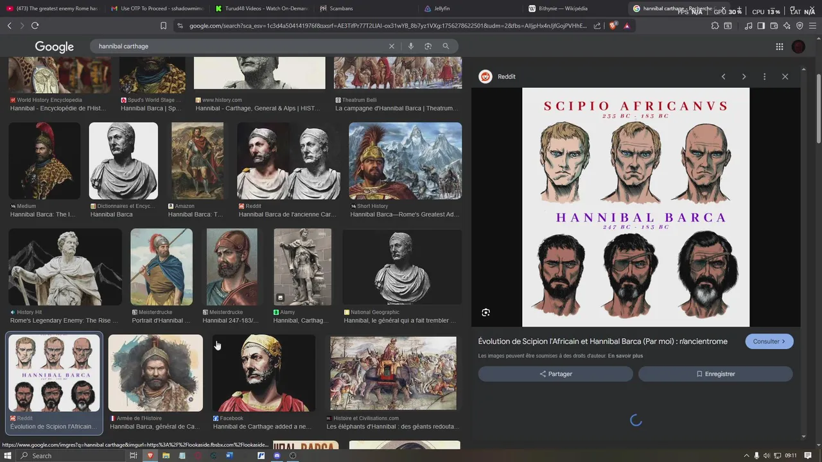The image size is (822, 462).
Task: Adjust system volume speaker icon
Action: (766, 456)
